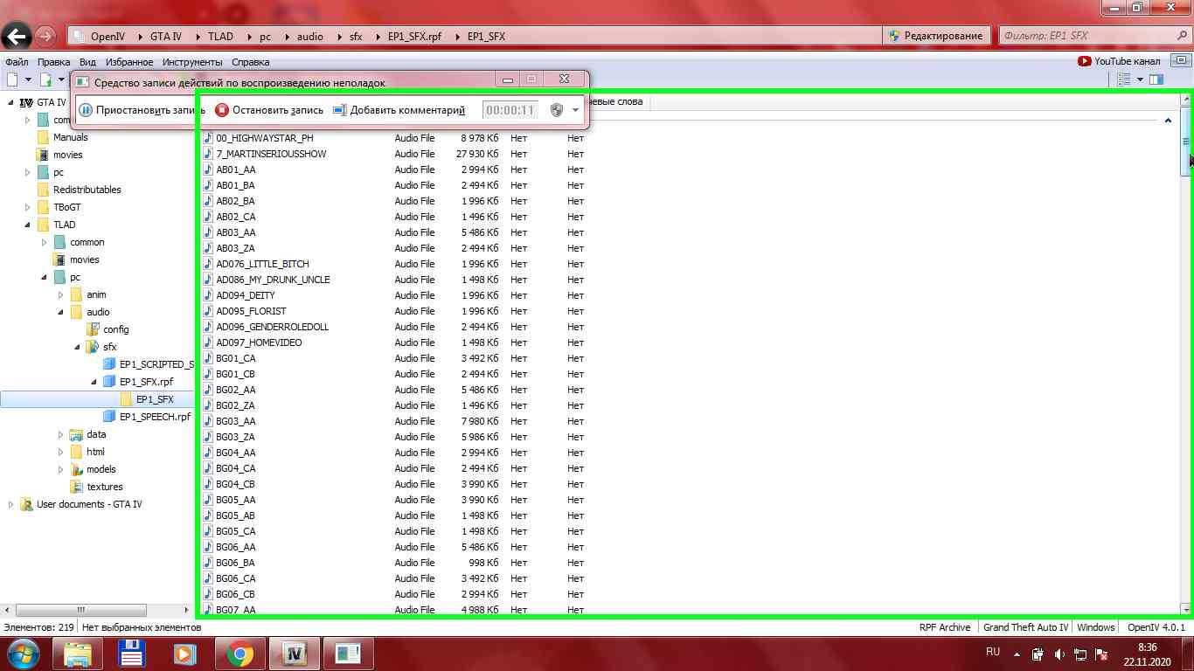Click the vertical scrollbar in file list
The height and width of the screenshot is (671, 1194).
pyautogui.click(x=1185, y=349)
